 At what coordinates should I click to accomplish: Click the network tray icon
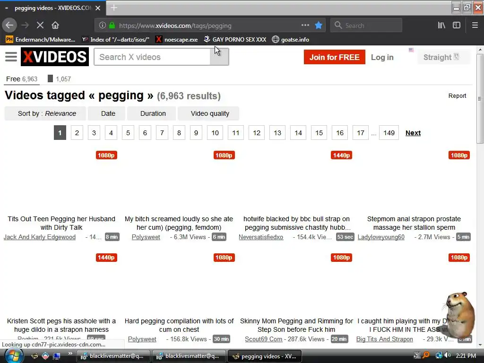pos(439,355)
